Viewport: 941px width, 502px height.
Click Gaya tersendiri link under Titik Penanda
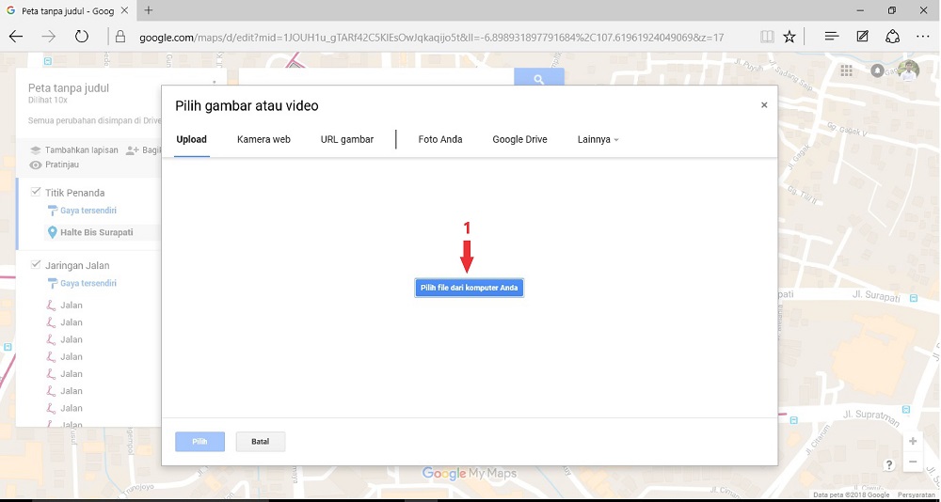(88, 211)
